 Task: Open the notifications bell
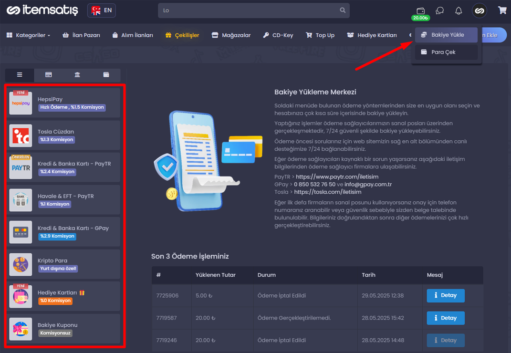click(459, 11)
